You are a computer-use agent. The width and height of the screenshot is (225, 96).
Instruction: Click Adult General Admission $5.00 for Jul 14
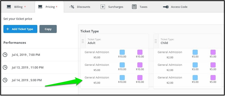[x=97, y=80]
